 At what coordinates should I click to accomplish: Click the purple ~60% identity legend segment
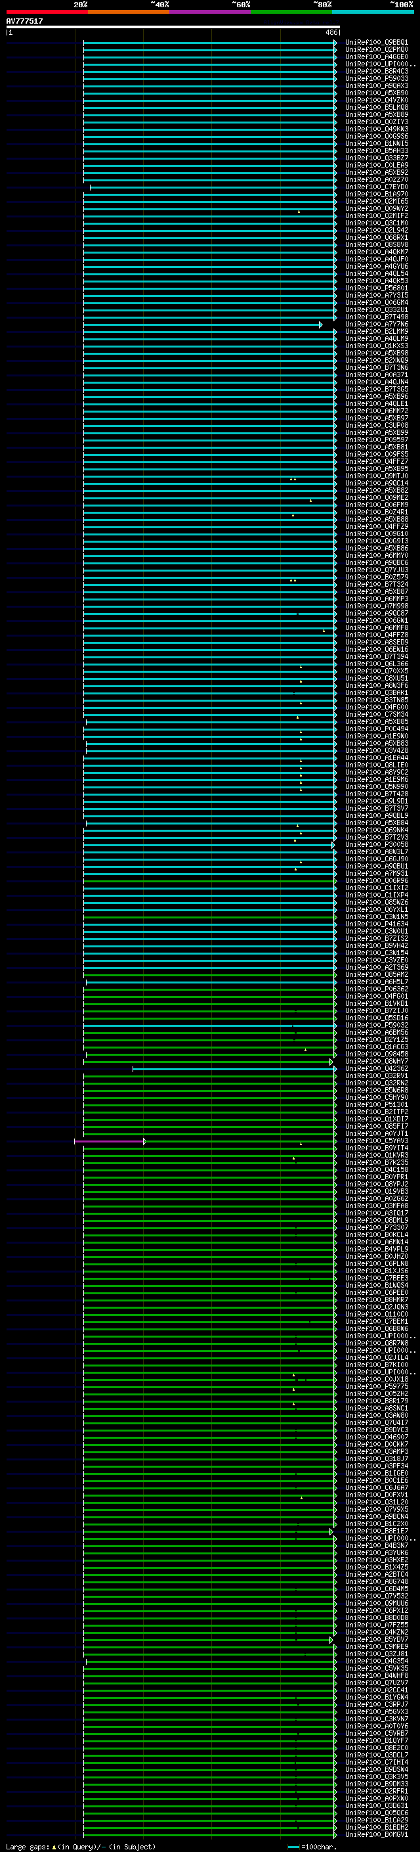click(x=209, y=12)
